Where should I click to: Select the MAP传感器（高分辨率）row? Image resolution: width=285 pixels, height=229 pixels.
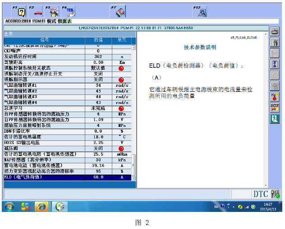[68, 160]
